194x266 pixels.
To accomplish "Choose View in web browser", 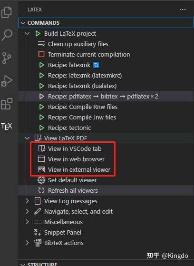I will [x=76, y=159].
